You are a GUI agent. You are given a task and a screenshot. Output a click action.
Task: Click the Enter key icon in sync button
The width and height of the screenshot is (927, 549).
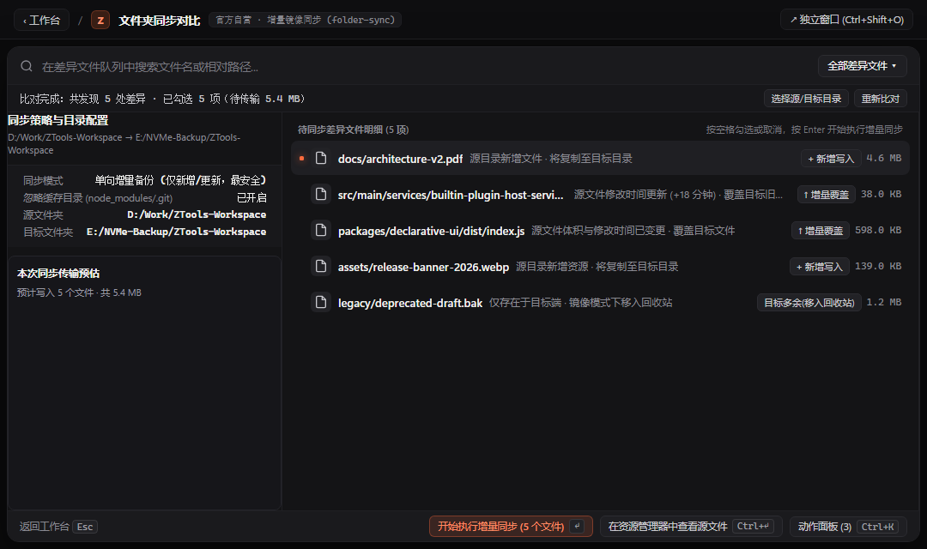tap(577, 526)
